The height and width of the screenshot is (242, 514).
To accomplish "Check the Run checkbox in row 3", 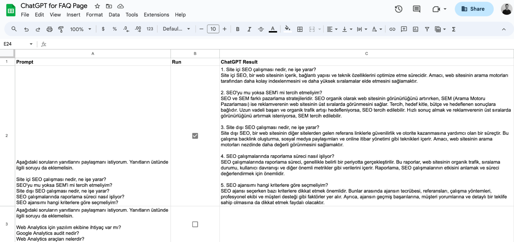I will click(x=195, y=224).
